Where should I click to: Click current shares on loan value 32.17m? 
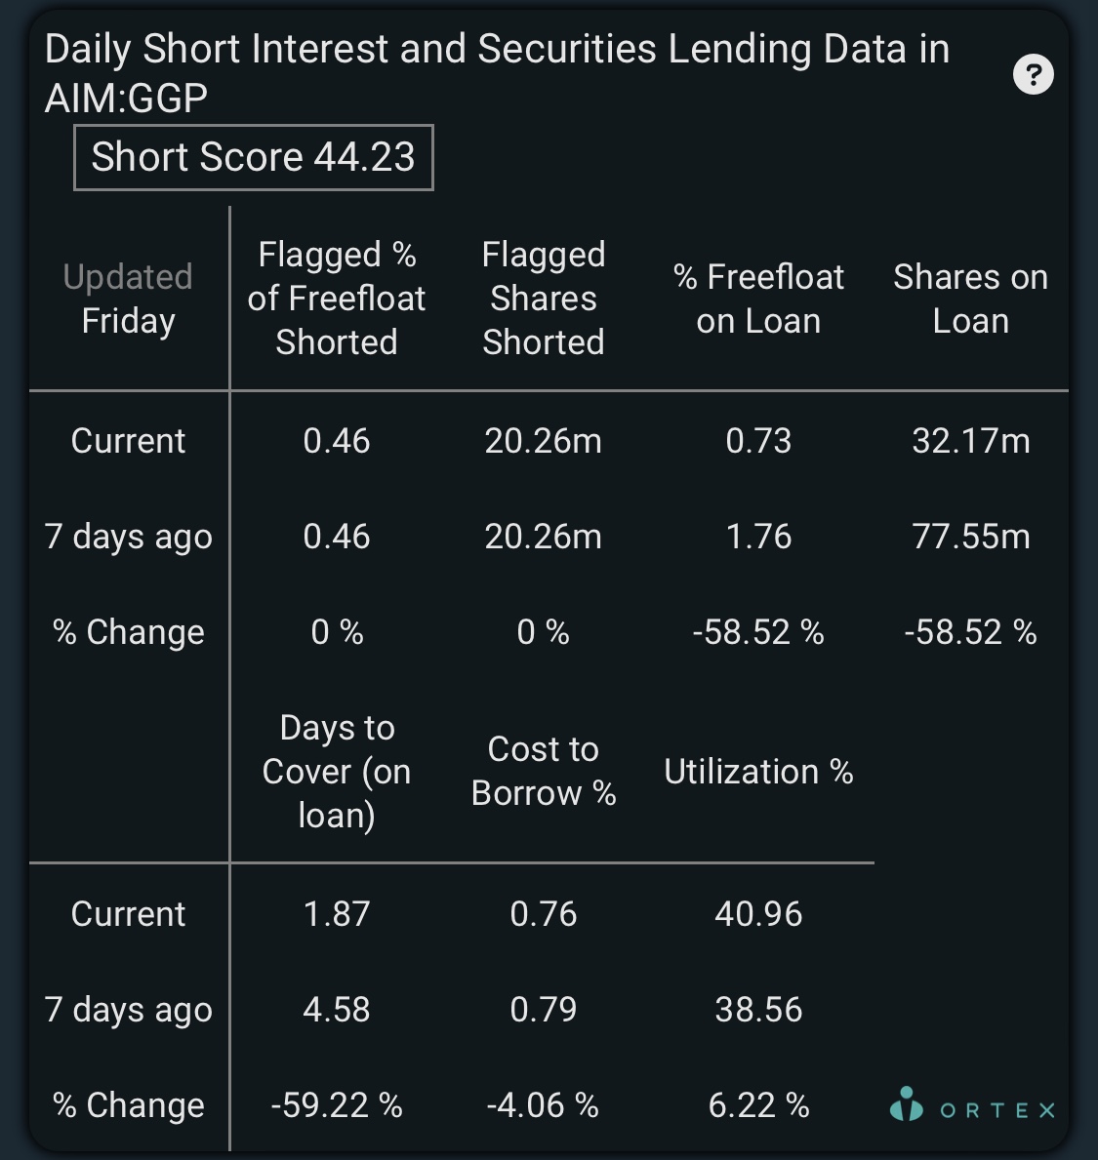[971, 441]
